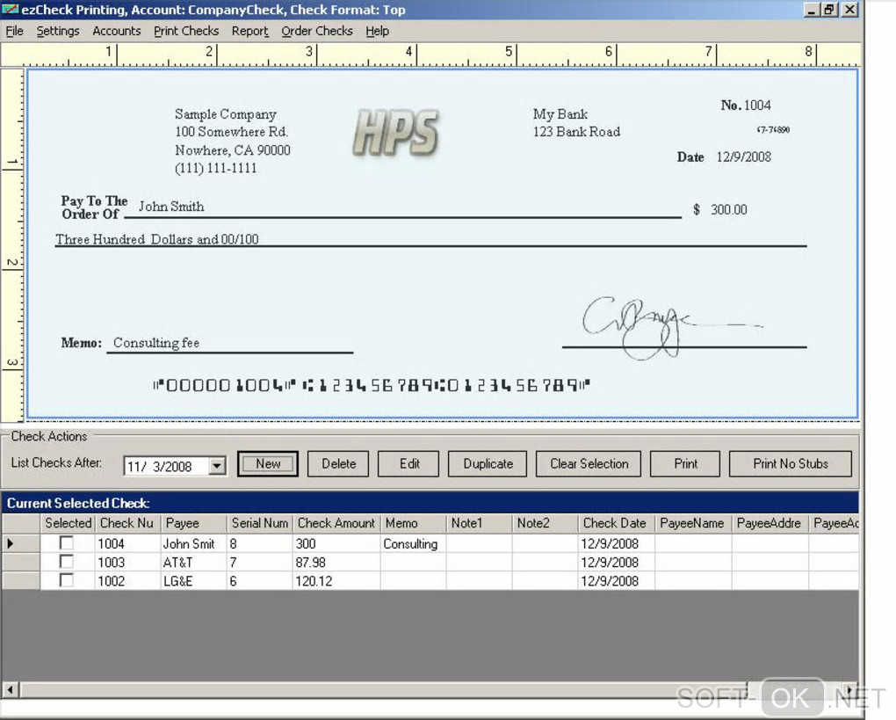
Task: Click the Consulting fee memo on the check
Action: coord(156,343)
